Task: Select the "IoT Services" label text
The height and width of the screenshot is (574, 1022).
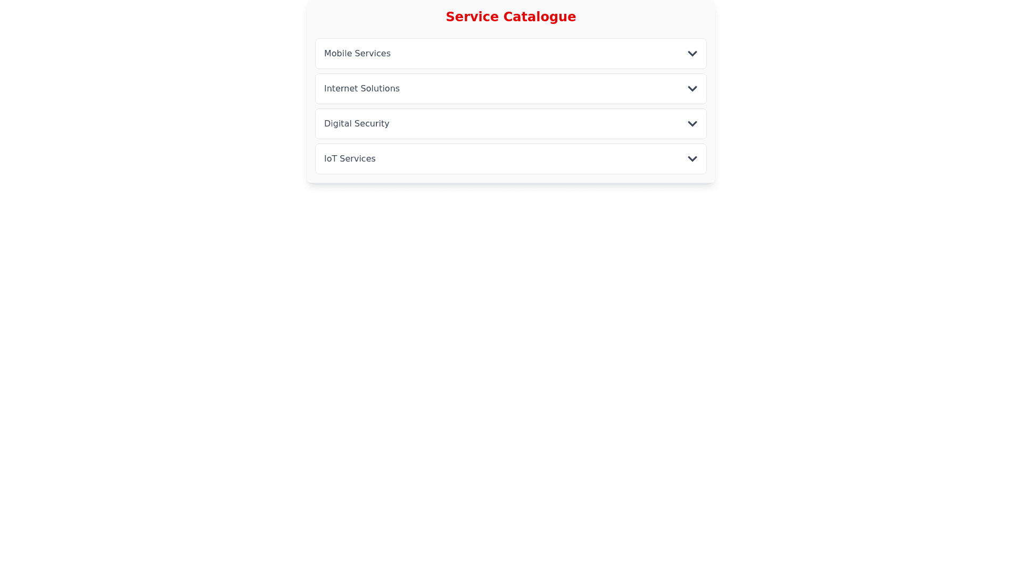Action: click(x=349, y=159)
